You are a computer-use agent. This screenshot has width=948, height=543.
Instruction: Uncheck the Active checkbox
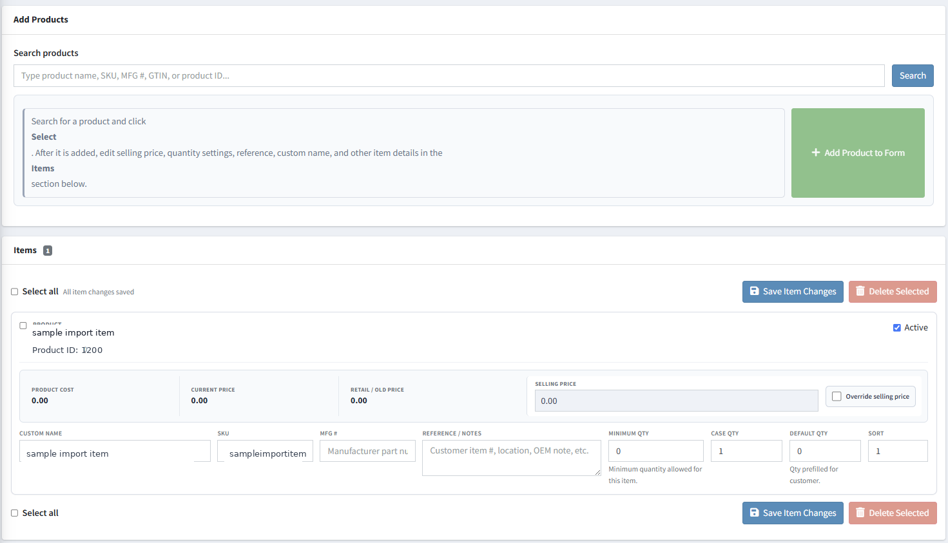click(x=896, y=328)
